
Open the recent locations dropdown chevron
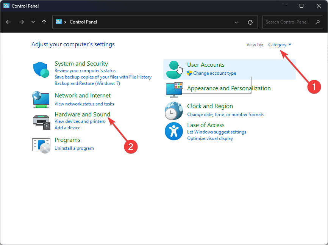33,22
